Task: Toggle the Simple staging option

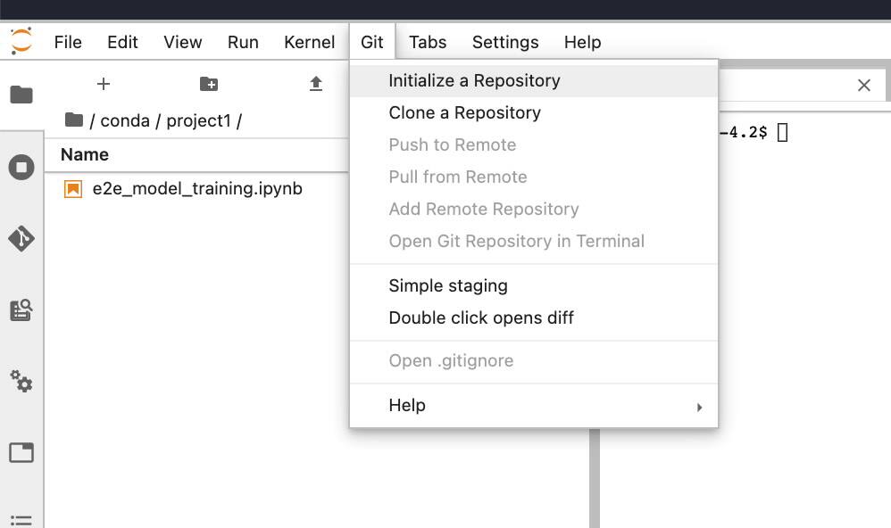Action: 447,285
